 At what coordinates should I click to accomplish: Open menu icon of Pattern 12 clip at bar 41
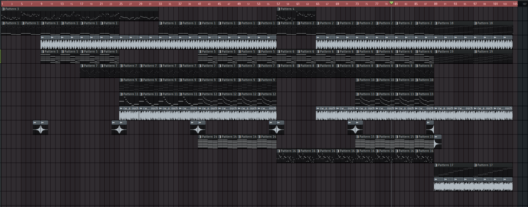(x=200, y=94)
